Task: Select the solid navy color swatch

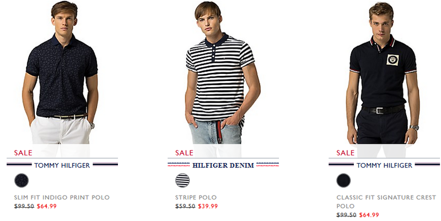Action: 343,180
